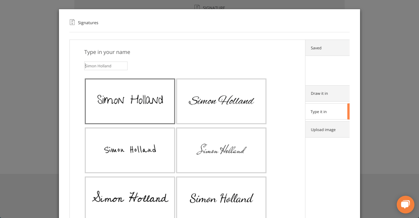
Task: View your "Saved" signatures
Action: click(316, 48)
